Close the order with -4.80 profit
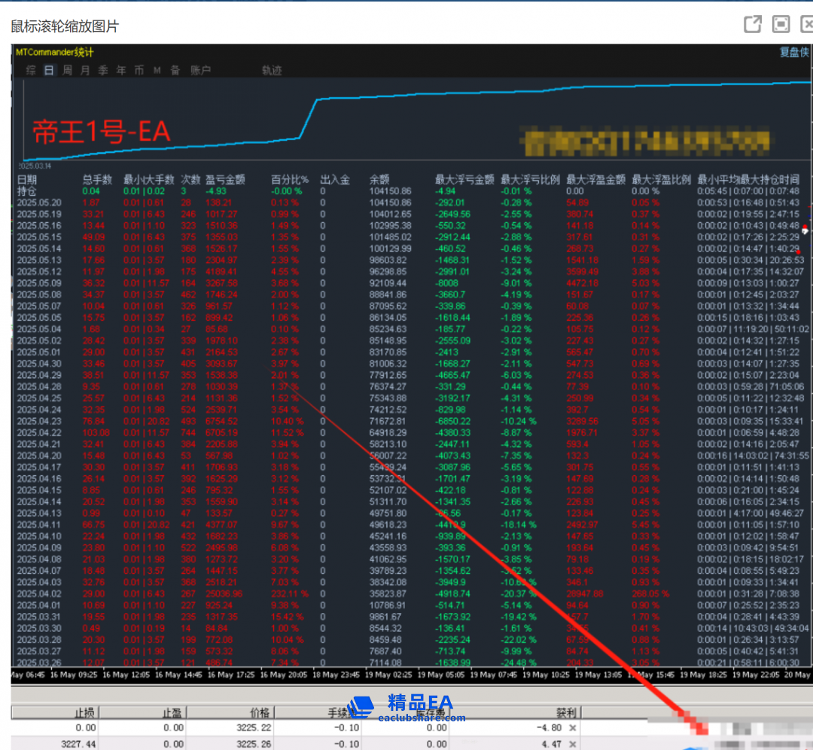Viewport: 813px width, 750px height. pos(573,727)
